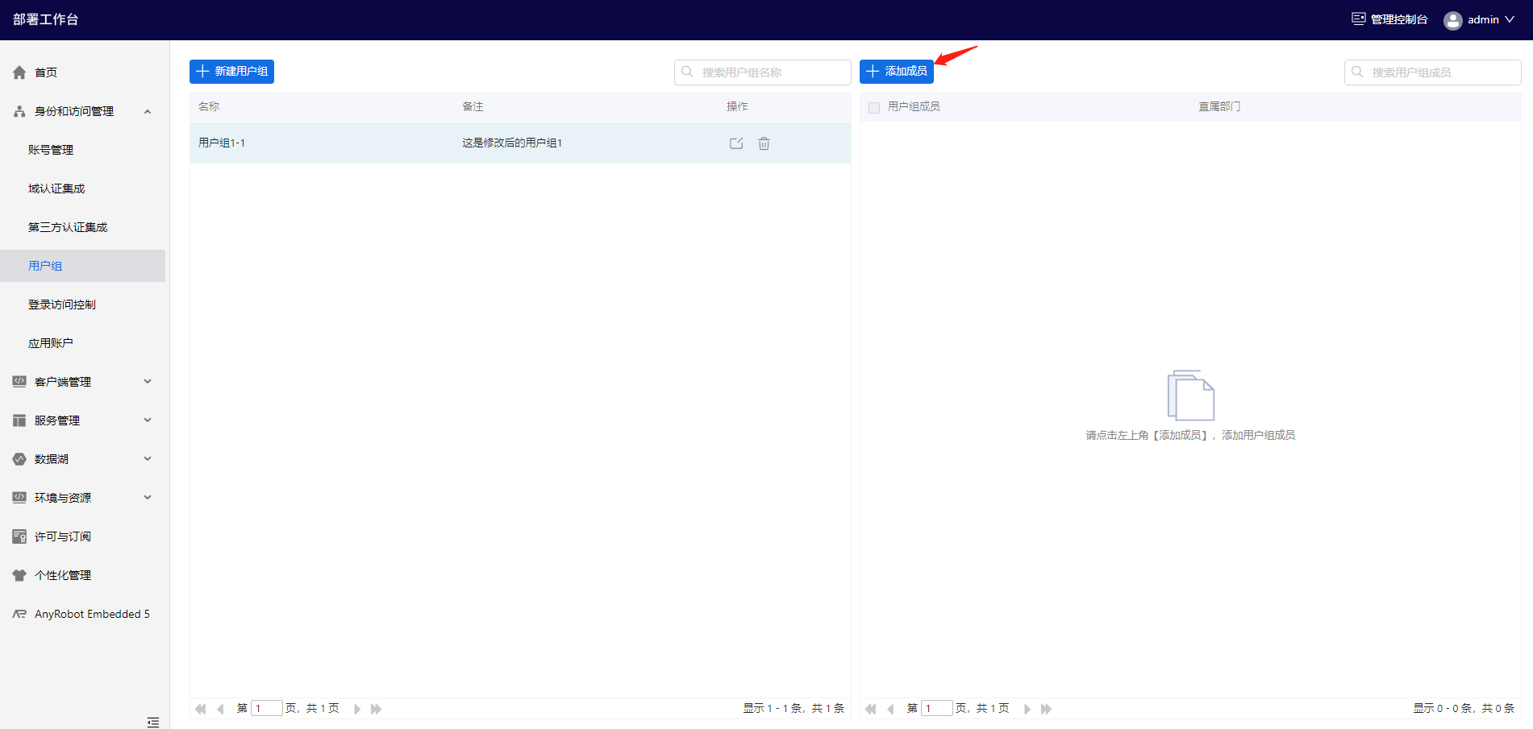Open the 首页 home page
The image size is (1533, 729).
(46, 72)
